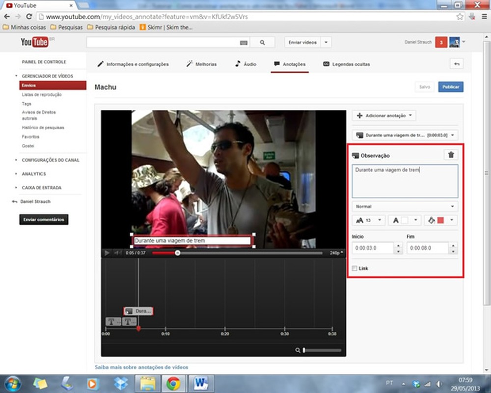Click Daniel Strauch link in sidebar
491x393 pixels.
tap(35, 201)
